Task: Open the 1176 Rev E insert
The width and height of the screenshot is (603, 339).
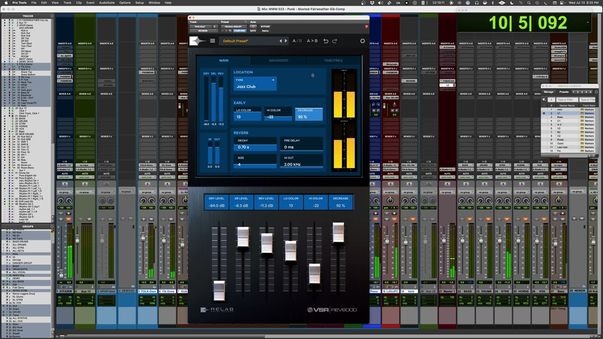Action: tap(541, 76)
